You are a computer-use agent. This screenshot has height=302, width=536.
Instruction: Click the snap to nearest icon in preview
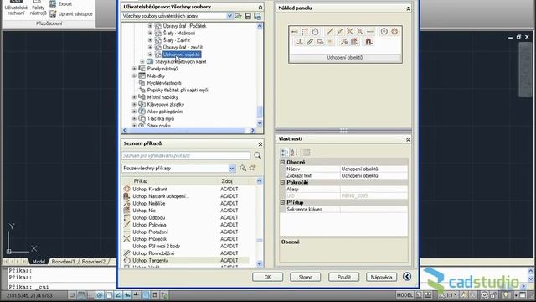pyautogui.click(x=344, y=42)
